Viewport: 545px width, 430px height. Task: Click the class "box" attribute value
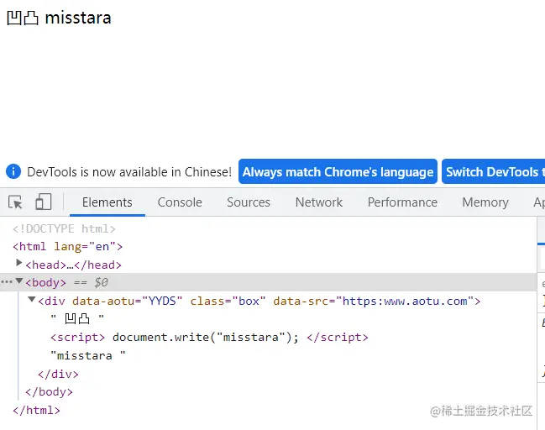tap(249, 301)
